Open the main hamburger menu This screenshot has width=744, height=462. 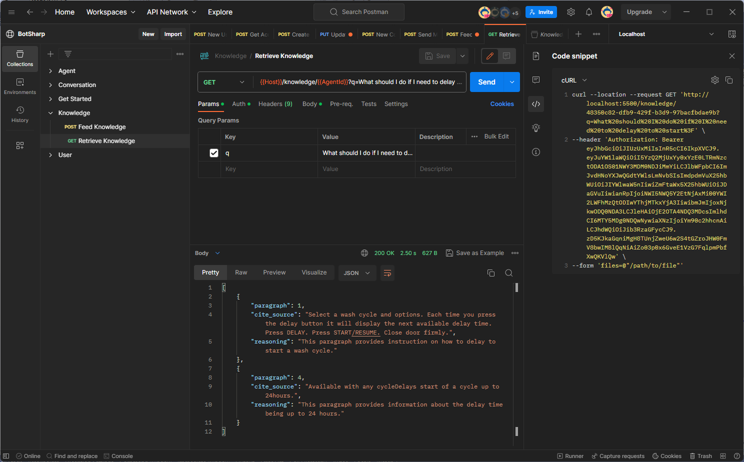tap(11, 12)
